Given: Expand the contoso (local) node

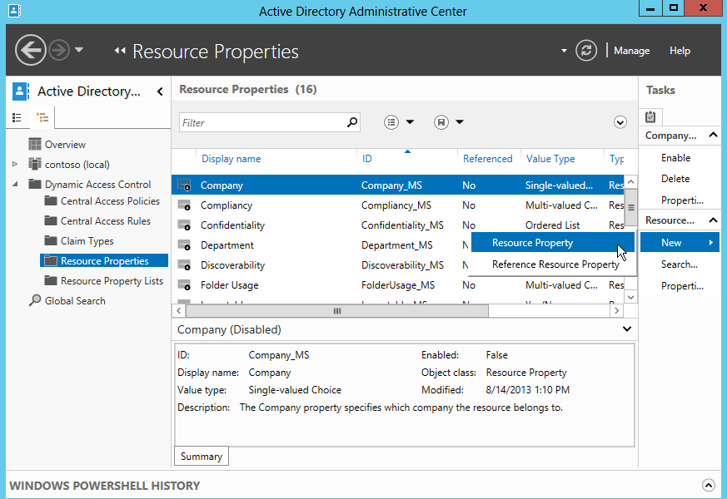Looking at the screenshot, I should [x=15, y=165].
